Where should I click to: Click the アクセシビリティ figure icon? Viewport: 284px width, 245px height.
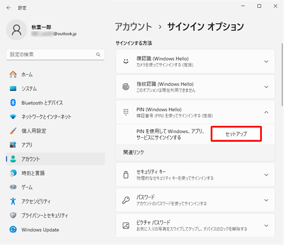click(13, 201)
